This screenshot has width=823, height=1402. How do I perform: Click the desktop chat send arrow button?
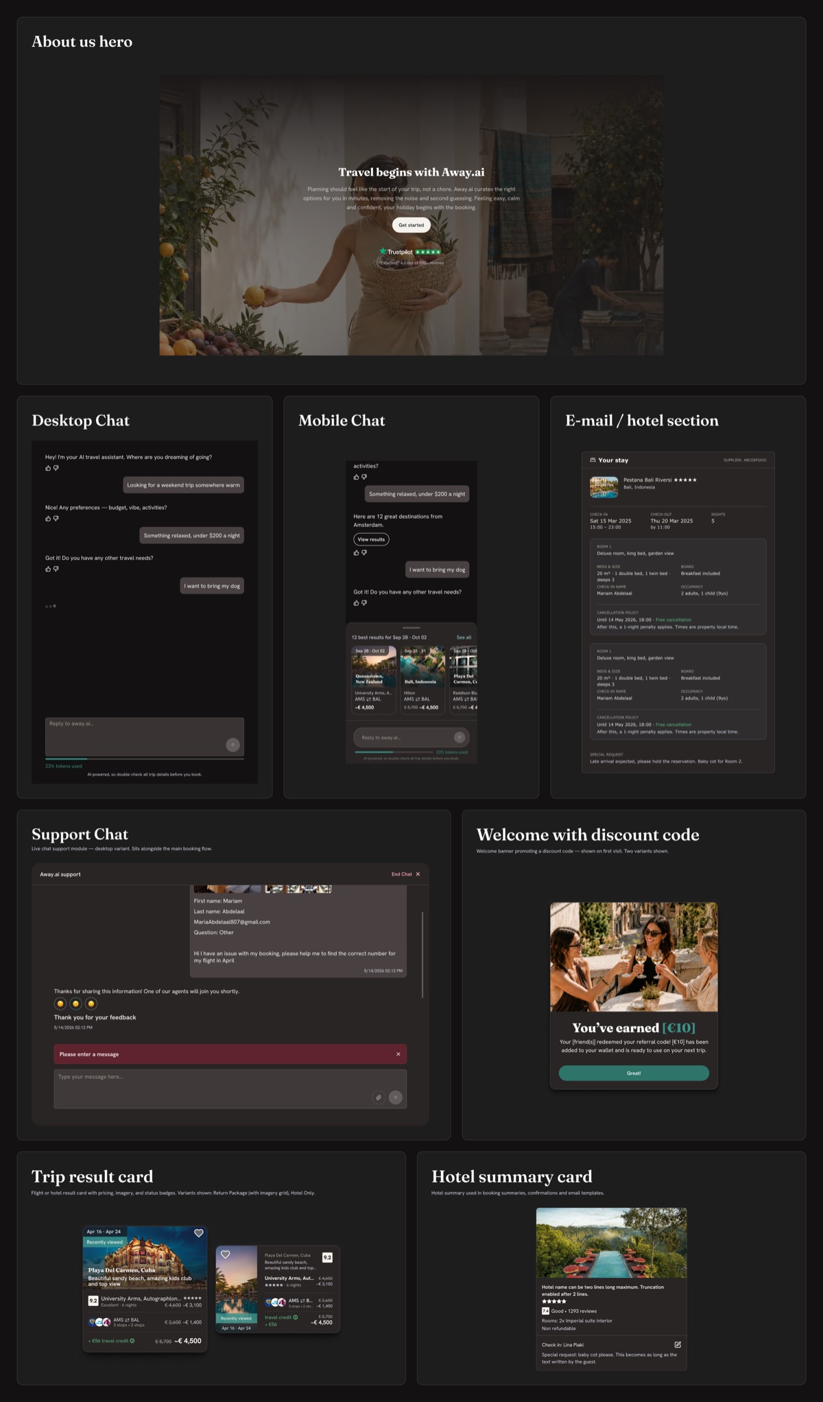point(233,745)
